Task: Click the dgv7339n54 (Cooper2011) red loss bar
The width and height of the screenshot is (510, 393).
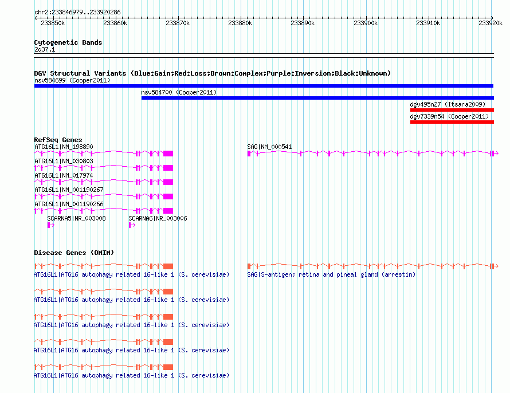Action: [x=452, y=122]
